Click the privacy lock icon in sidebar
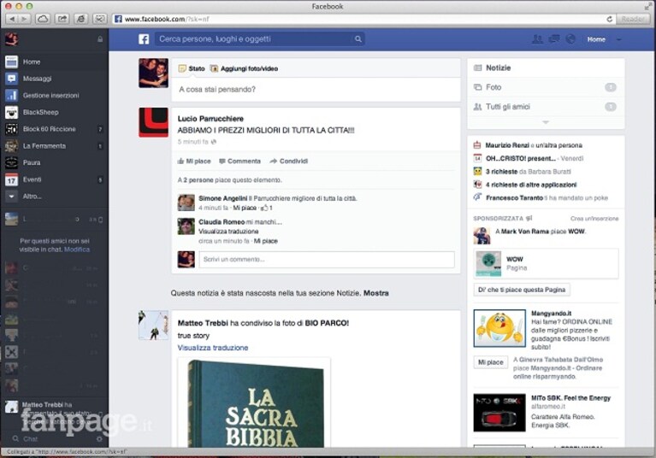This screenshot has width=656, height=458. [100, 38]
